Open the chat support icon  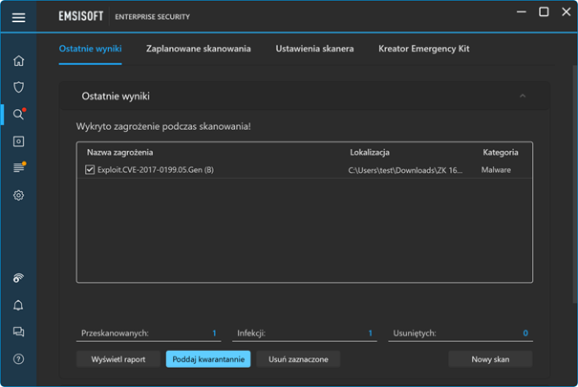coord(18,333)
